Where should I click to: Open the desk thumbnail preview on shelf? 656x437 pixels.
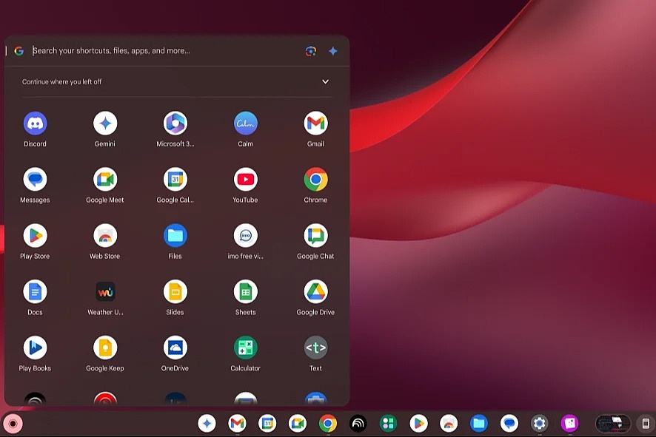pyautogui.click(x=613, y=424)
